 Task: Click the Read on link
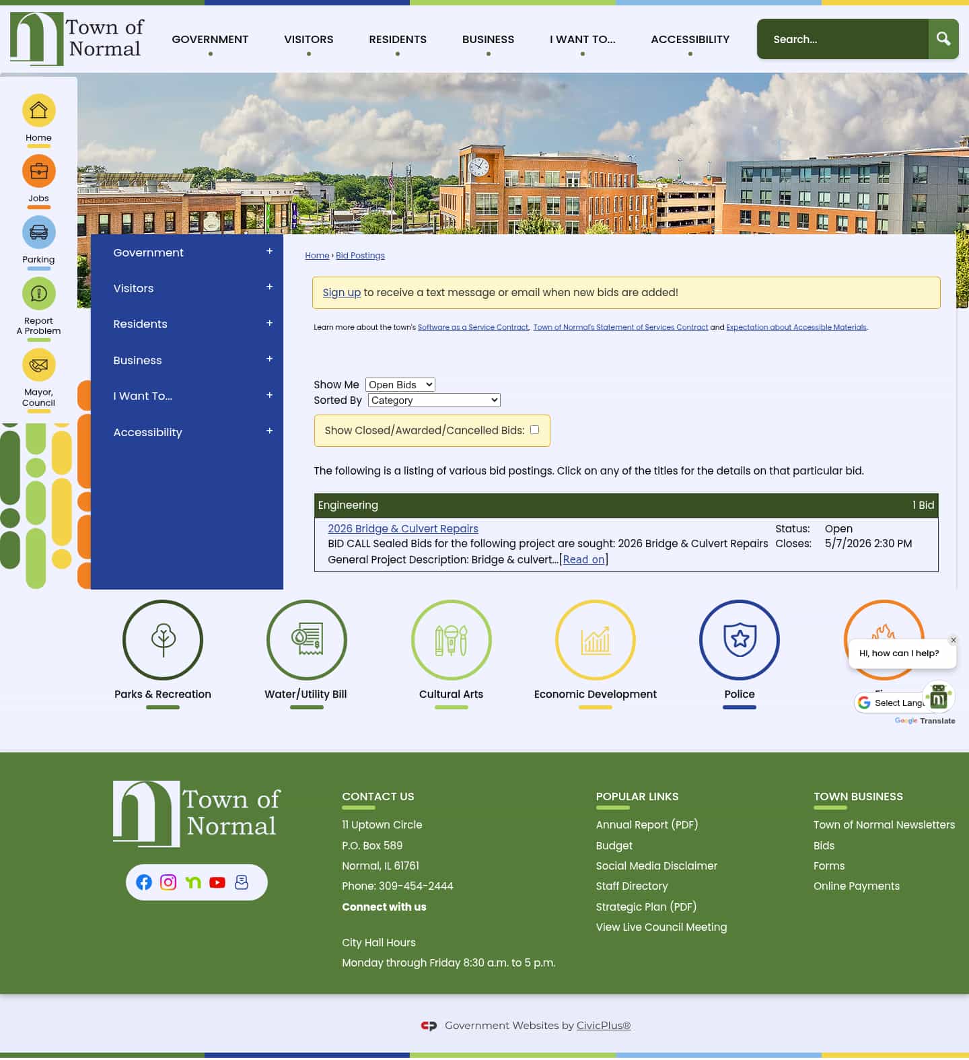click(x=583, y=560)
